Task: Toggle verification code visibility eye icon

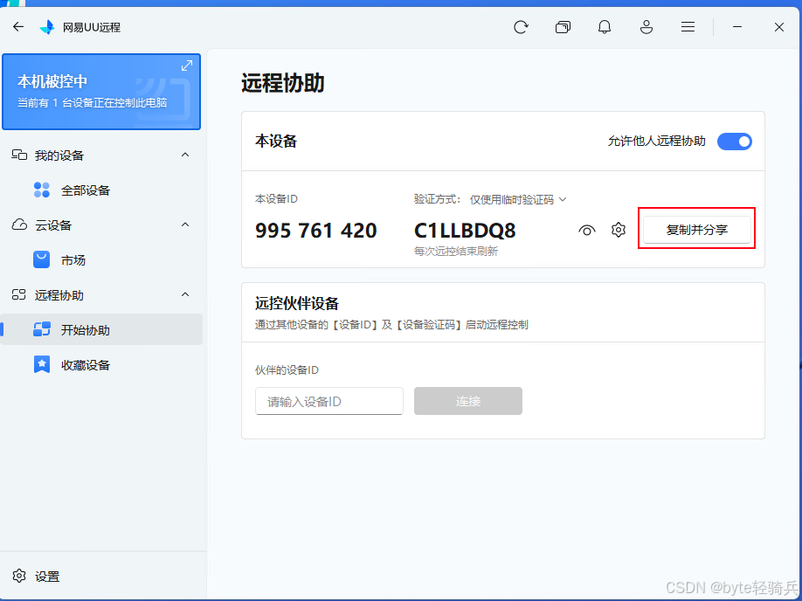Action: pyautogui.click(x=587, y=230)
